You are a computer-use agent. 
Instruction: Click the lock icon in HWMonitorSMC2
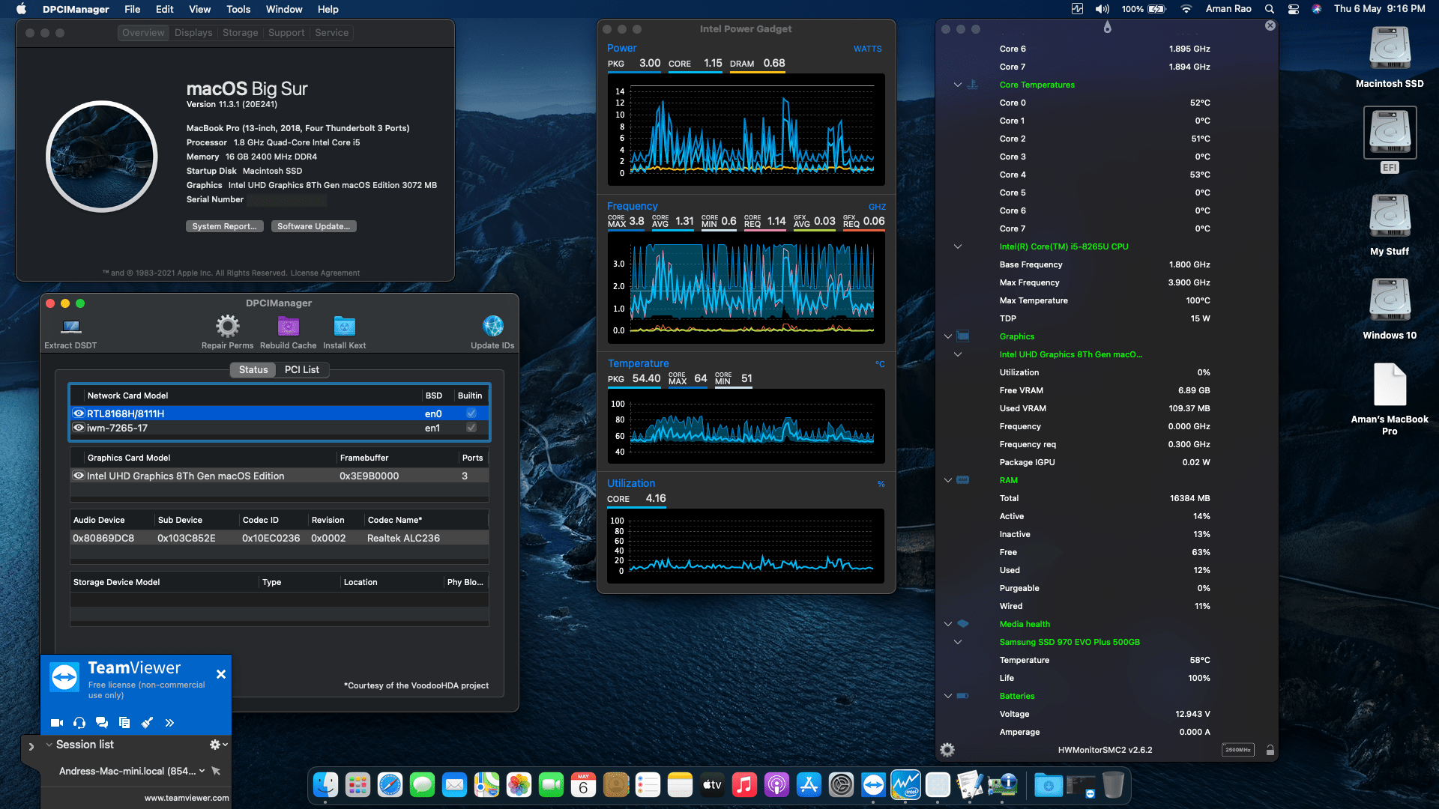click(x=1270, y=750)
